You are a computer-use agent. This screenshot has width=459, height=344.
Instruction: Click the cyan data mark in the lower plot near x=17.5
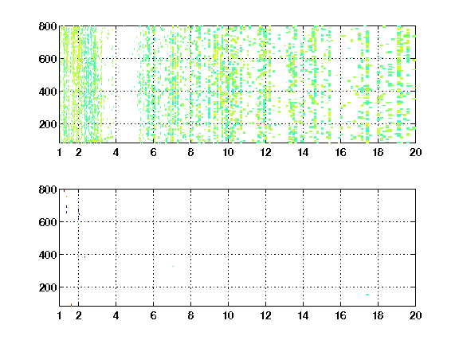point(367,295)
